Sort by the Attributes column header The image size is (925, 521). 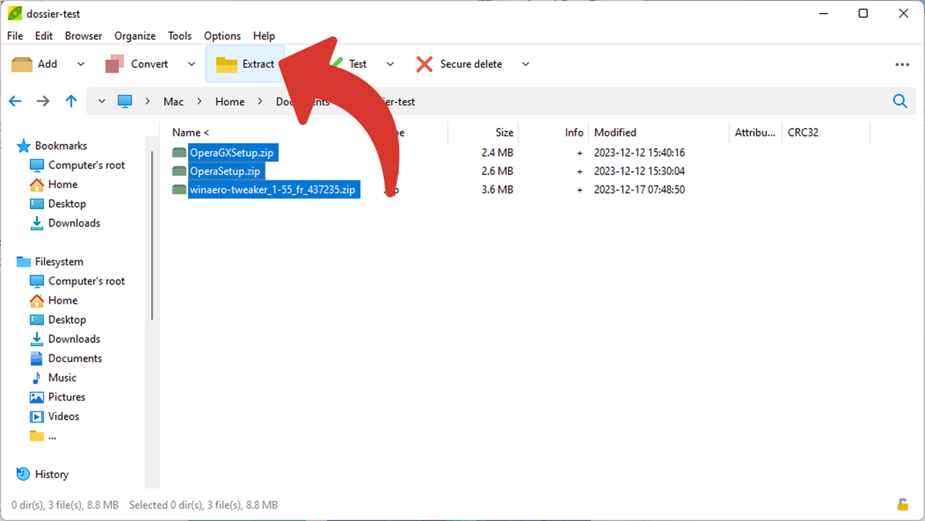(755, 133)
